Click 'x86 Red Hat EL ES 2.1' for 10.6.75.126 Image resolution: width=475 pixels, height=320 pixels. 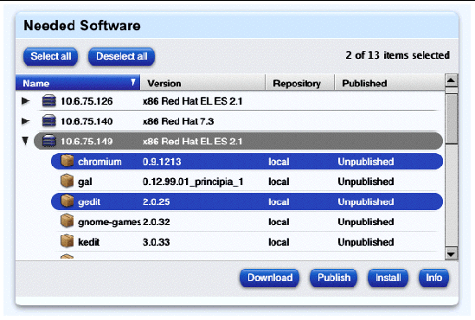[192, 101]
